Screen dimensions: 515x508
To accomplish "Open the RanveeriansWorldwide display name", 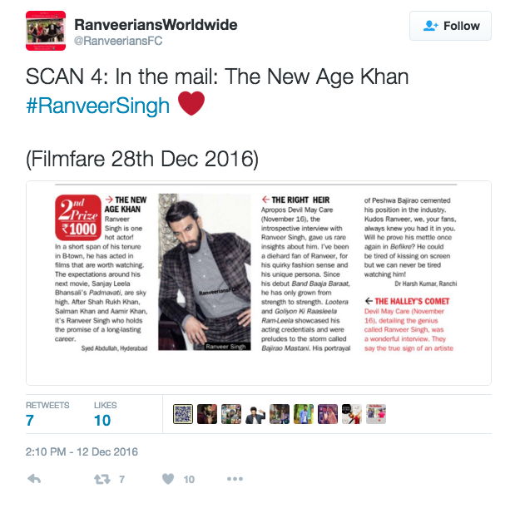I will click(156, 25).
